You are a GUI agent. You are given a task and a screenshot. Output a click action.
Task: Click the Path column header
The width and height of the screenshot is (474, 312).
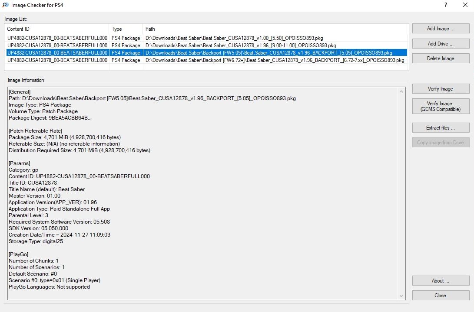[275, 29]
